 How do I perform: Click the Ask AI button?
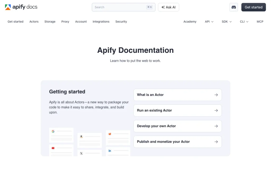point(169,7)
